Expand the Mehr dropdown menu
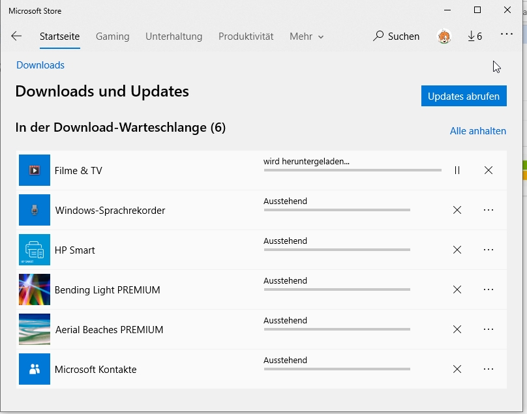 click(307, 37)
